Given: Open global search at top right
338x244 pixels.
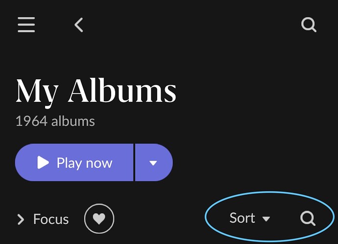Looking at the screenshot, I should pos(309,24).
